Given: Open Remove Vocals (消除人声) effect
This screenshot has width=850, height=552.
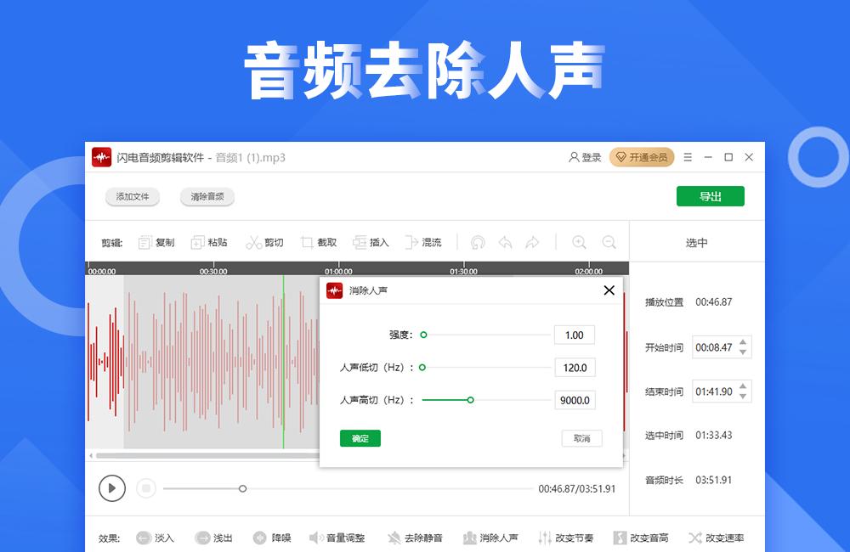Looking at the screenshot, I should tap(490, 538).
